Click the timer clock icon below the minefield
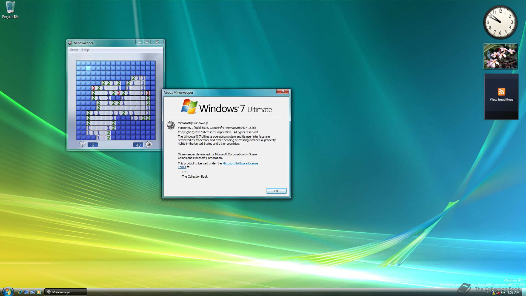Viewport: 526px width, 296px height. 82,144
